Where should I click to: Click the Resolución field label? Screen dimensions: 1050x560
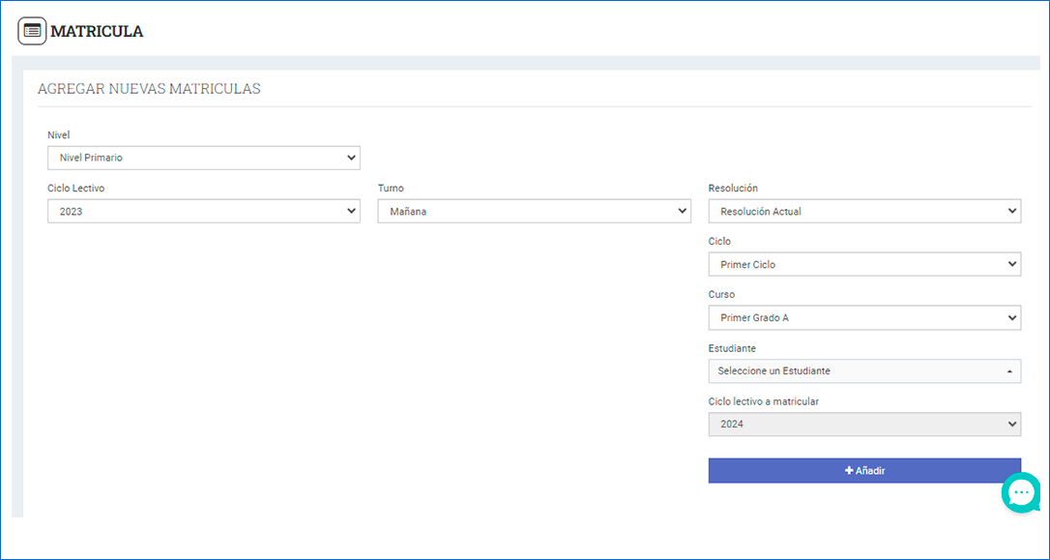pos(733,189)
